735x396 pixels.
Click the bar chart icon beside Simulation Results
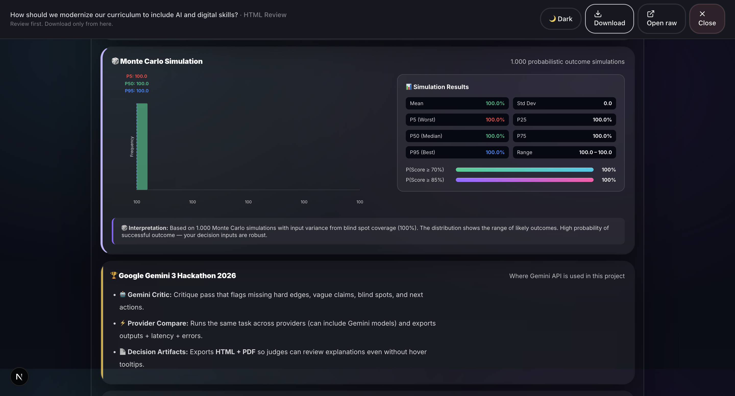tap(409, 87)
